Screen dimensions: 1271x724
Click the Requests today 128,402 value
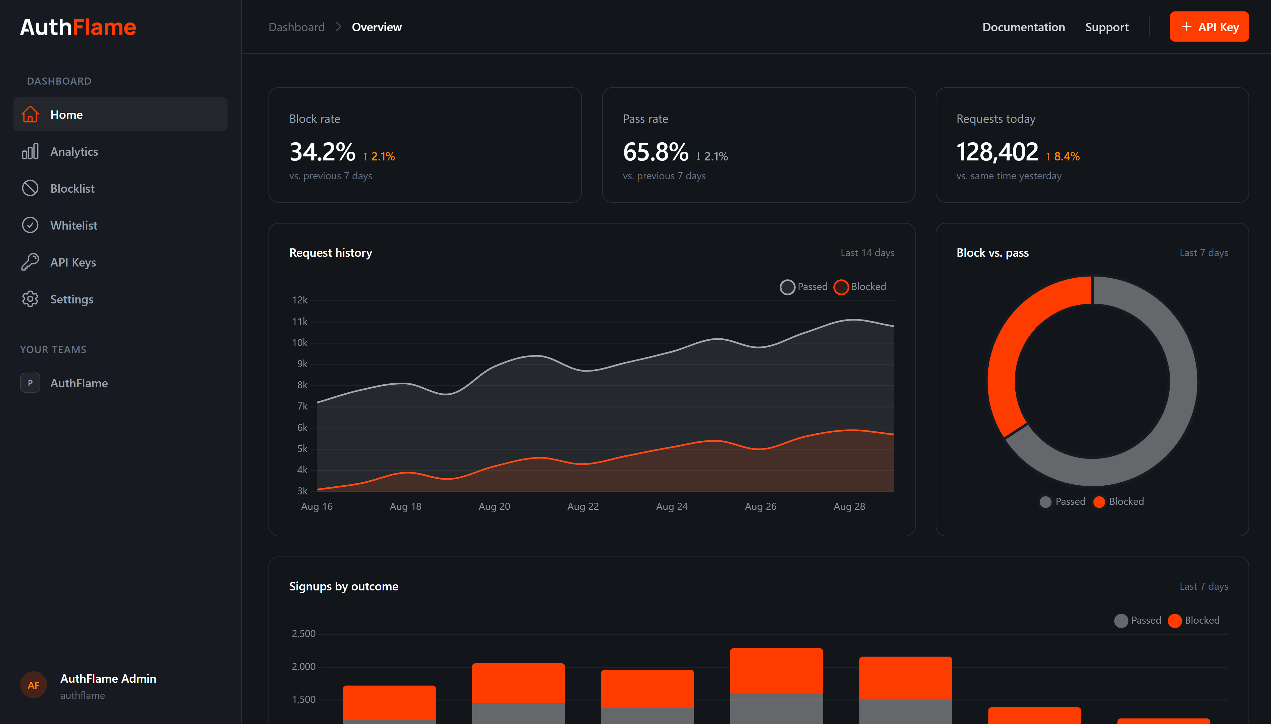point(997,152)
